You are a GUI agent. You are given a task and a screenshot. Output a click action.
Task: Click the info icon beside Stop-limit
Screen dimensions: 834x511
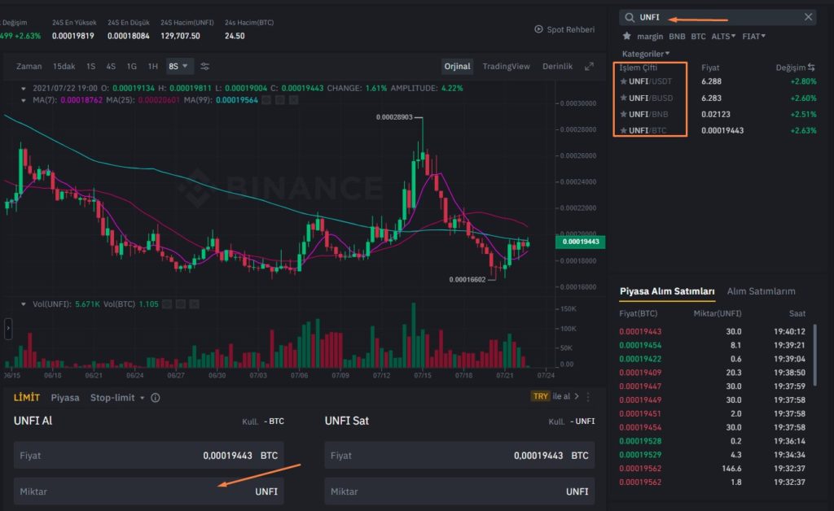pyautogui.click(x=156, y=398)
